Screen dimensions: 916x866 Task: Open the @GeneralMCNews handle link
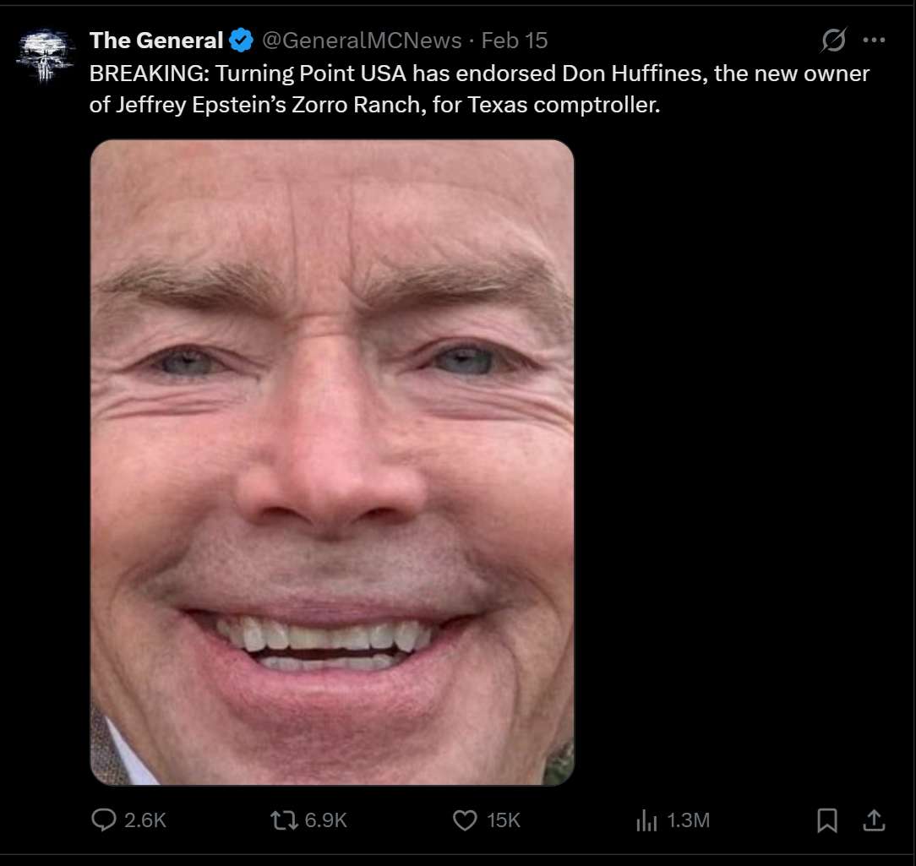tap(362, 40)
